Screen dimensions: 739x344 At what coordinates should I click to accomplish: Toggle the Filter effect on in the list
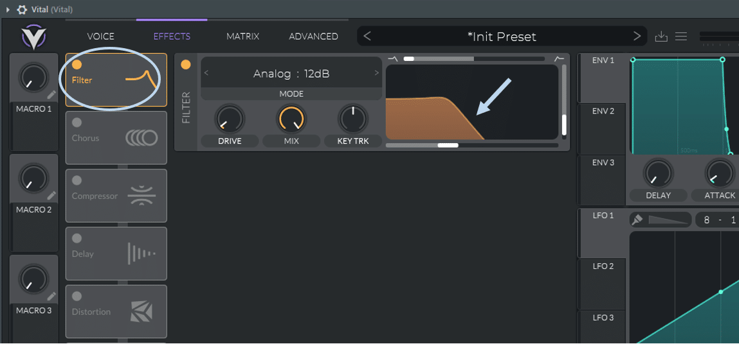point(77,65)
